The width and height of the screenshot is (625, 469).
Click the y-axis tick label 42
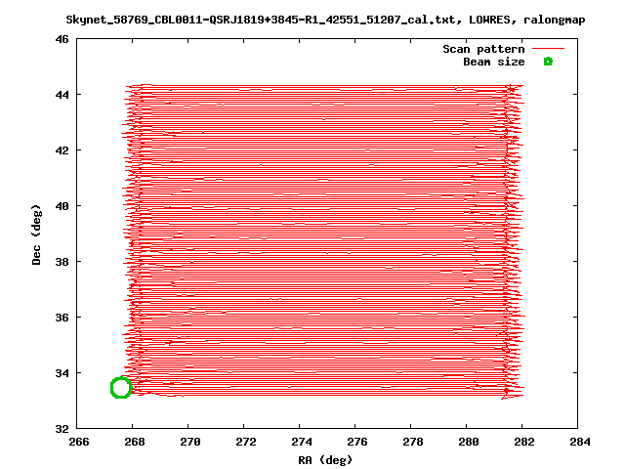coord(62,150)
